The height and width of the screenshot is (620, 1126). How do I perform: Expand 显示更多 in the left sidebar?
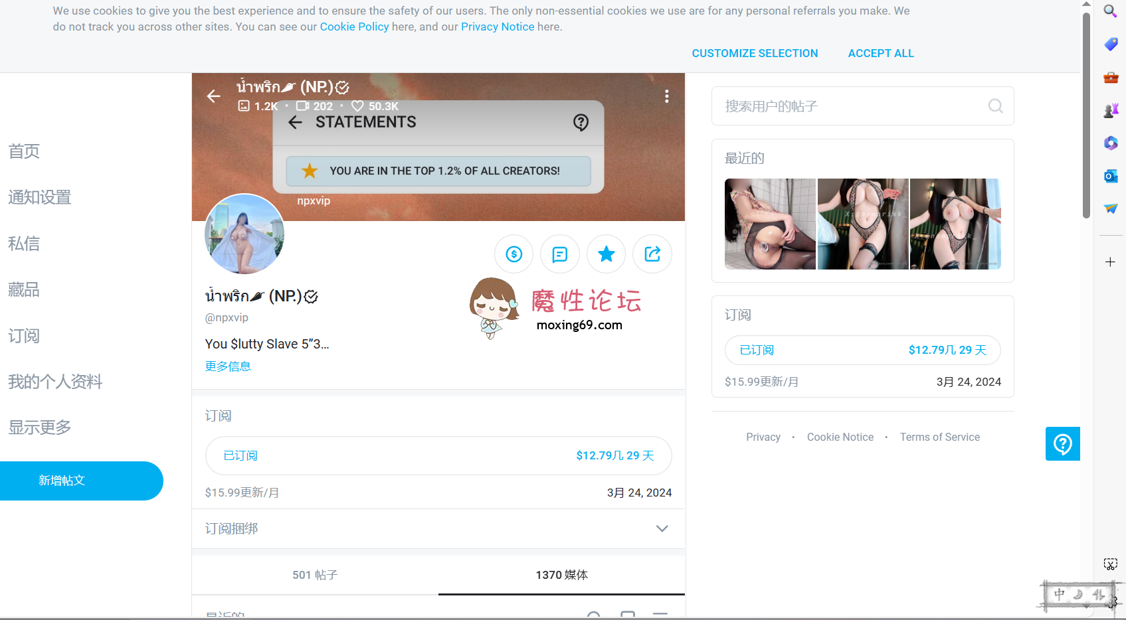tap(39, 427)
